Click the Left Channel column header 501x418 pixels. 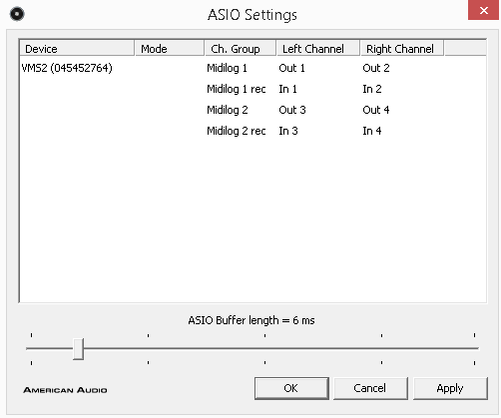coord(318,49)
